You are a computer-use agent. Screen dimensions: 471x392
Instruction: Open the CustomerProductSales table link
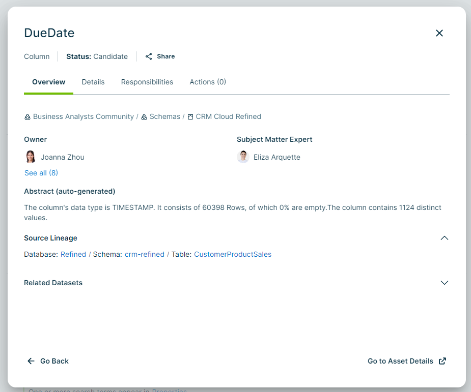(x=233, y=254)
